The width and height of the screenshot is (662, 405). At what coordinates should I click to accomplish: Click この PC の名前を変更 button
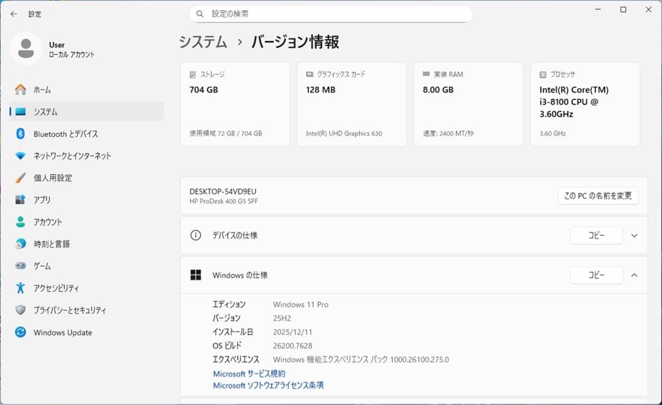(x=598, y=196)
